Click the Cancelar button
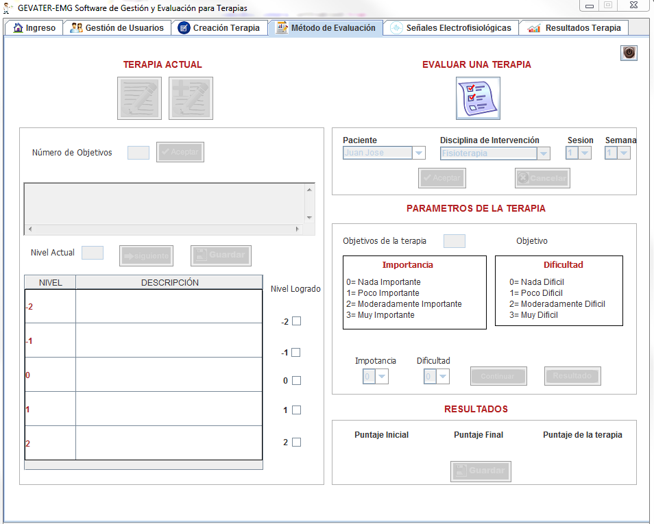Image resolution: width=654 pixels, height=524 pixels. [x=542, y=178]
